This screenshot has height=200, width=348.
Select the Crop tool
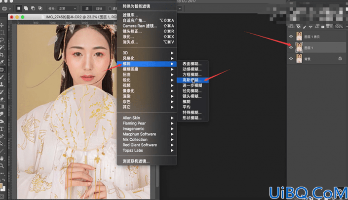[x=2, y=55]
